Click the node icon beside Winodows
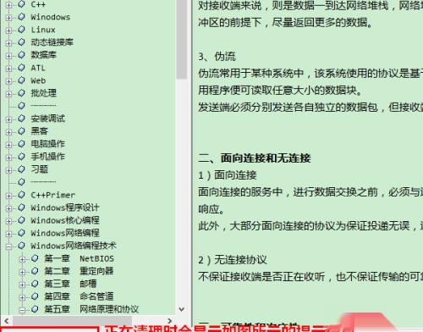Image resolution: width=423 pixels, height=332 pixels. click(21, 17)
